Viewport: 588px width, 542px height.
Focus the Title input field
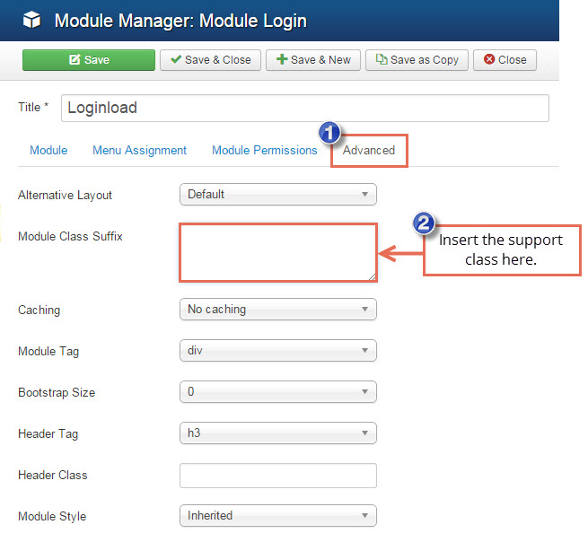click(305, 108)
